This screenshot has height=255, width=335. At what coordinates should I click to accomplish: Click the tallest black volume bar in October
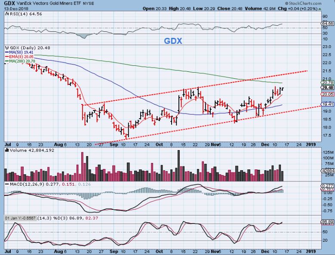[178, 166]
